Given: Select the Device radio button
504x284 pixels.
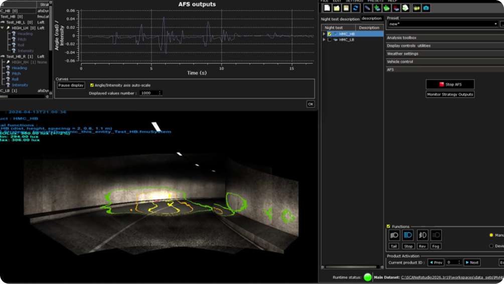Looking at the screenshot, I should coord(491,246).
